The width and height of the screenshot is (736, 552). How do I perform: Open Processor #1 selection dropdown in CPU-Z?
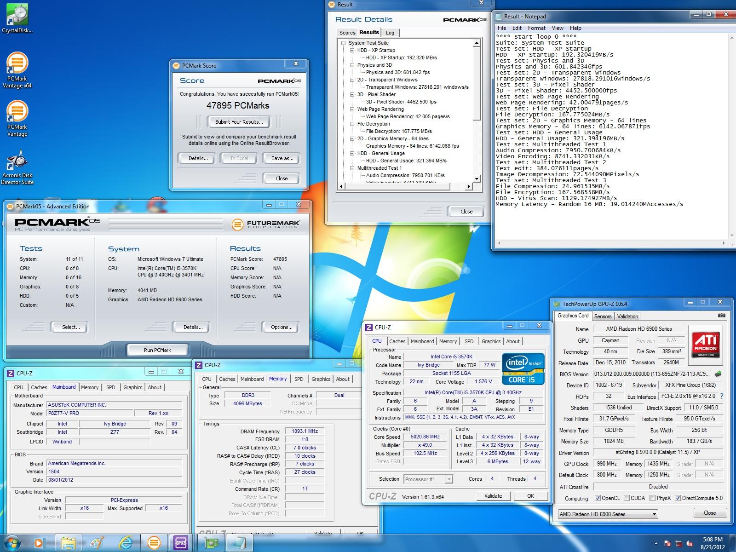(428, 479)
